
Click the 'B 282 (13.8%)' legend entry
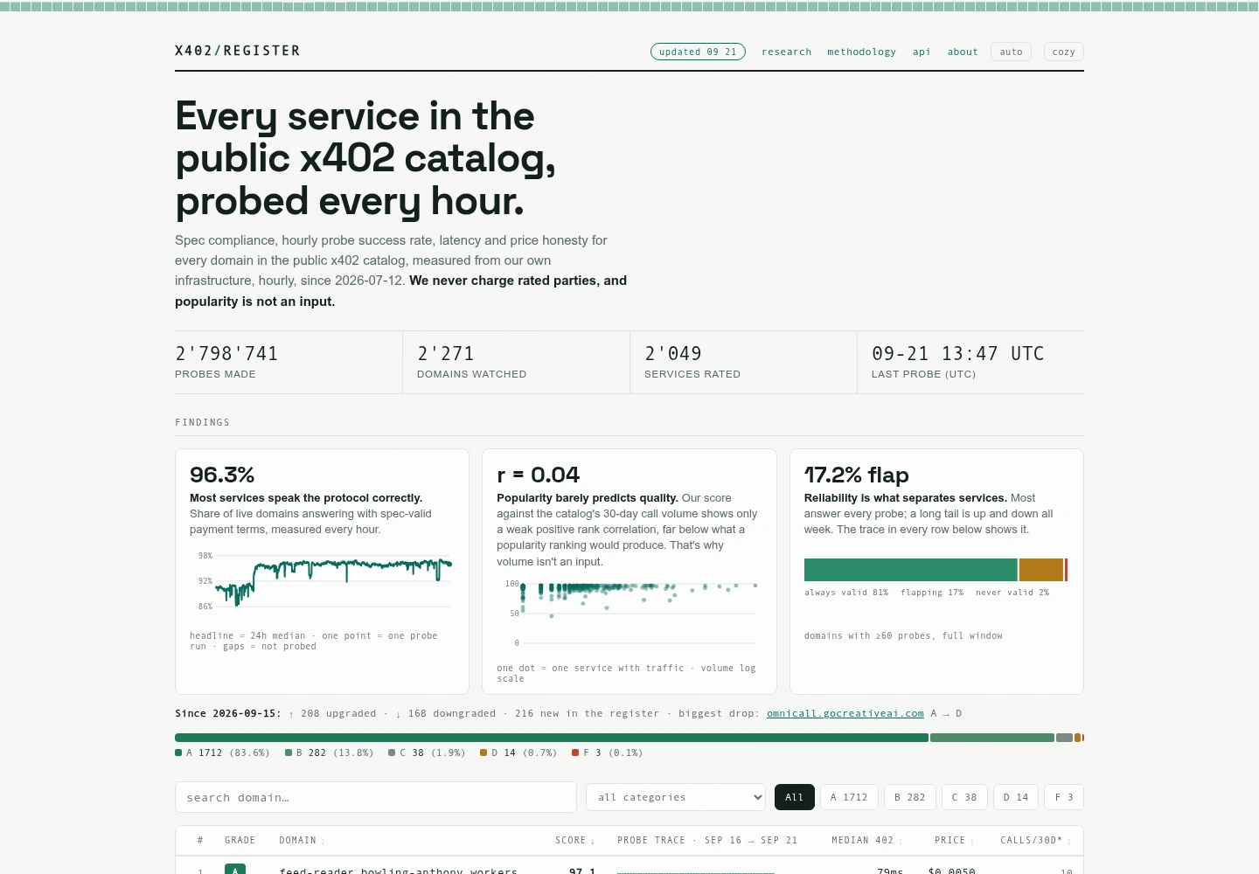pyautogui.click(x=330, y=753)
